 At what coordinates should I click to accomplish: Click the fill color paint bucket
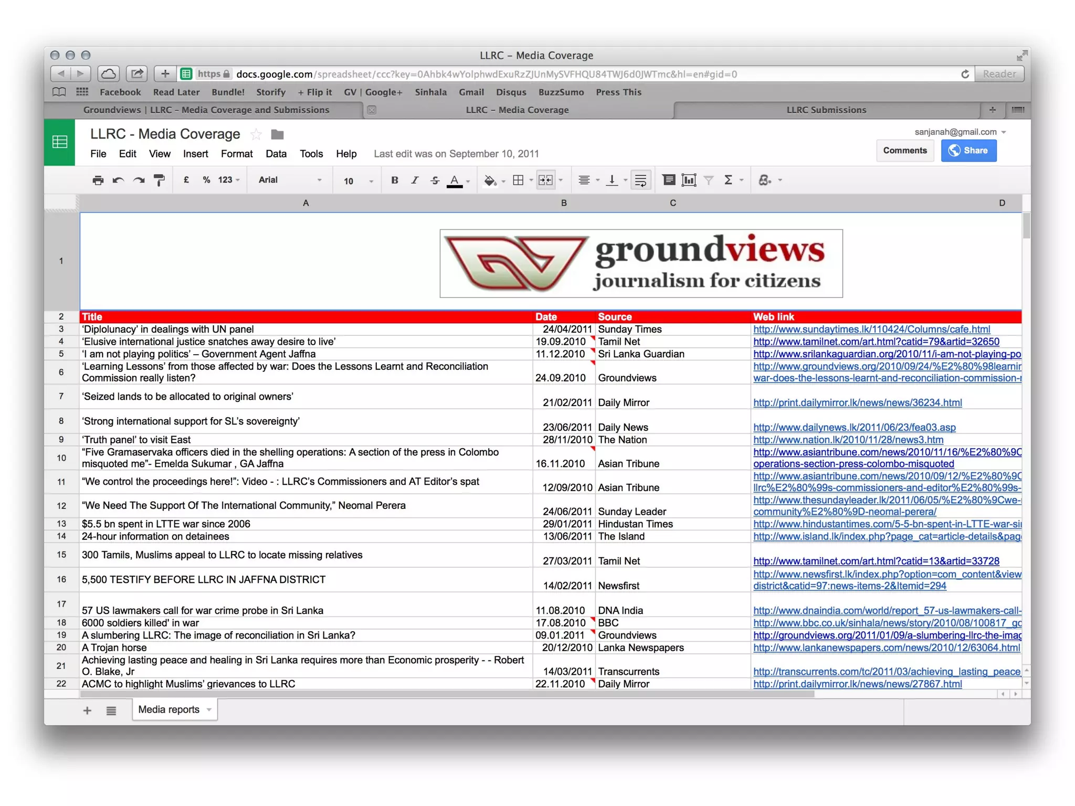(489, 180)
